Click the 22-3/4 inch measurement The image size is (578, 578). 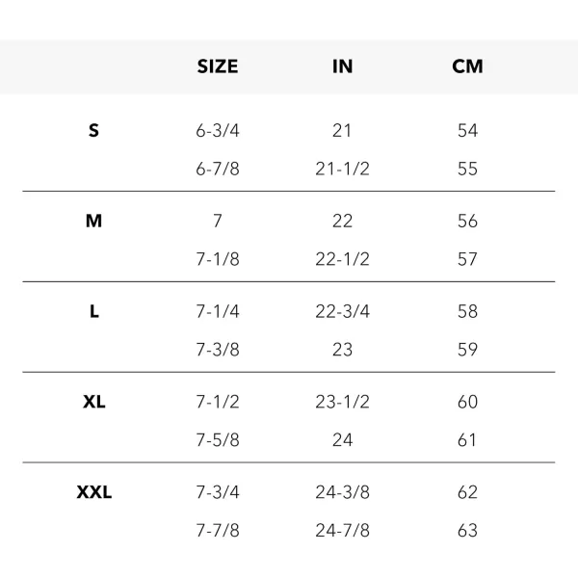point(342,311)
